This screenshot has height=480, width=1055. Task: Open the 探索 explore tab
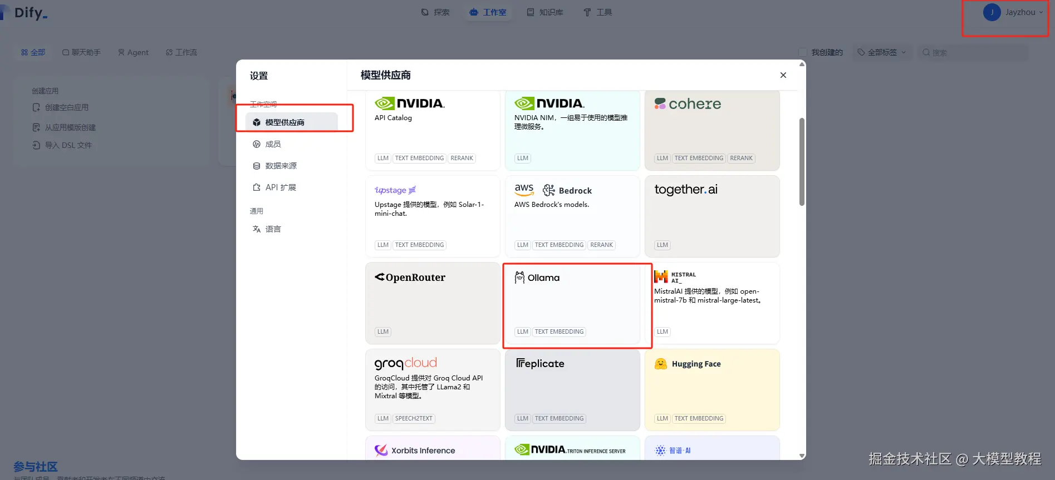pos(435,12)
